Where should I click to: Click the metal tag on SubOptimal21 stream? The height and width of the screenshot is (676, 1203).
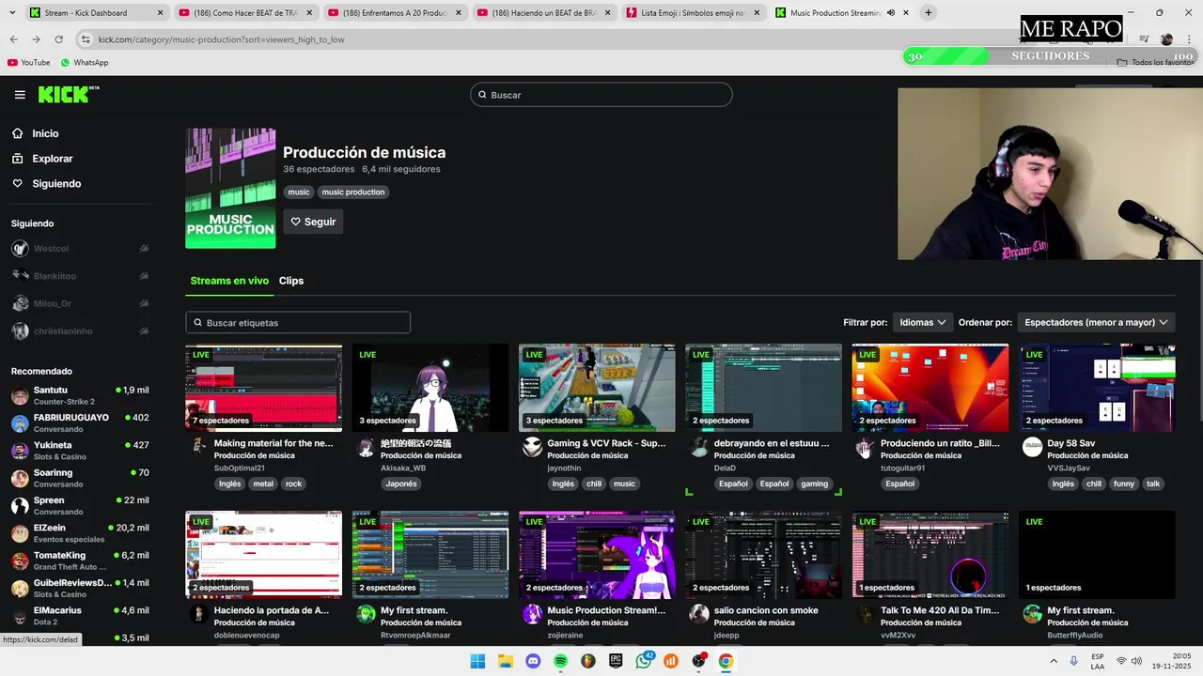263,484
